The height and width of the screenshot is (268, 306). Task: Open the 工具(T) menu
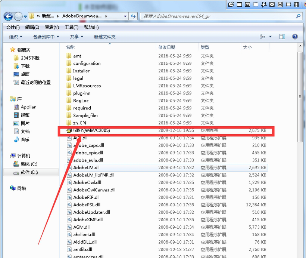(72, 27)
